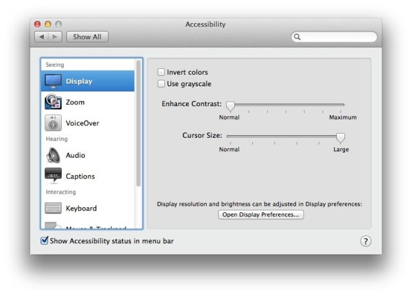This screenshot has height=296, width=412.
Task: Open the Zoom settings icon
Action: [53, 102]
